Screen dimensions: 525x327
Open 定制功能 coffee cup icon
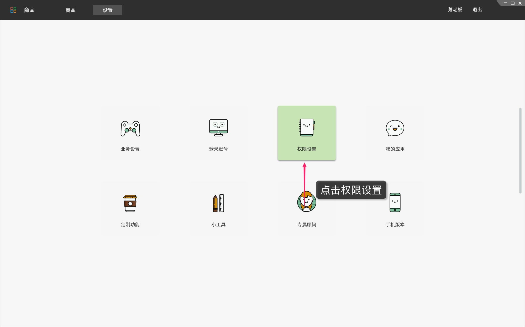click(130, 203)
